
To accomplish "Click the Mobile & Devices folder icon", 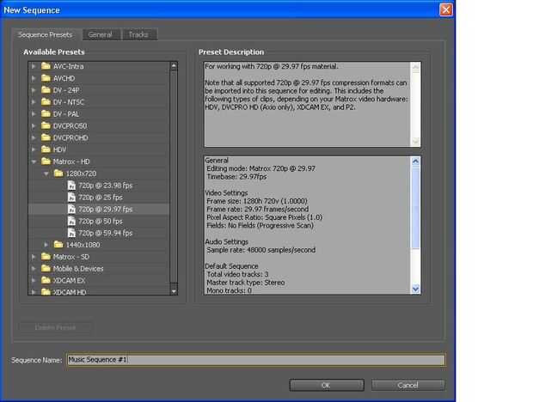I will (x=46, y=268).
